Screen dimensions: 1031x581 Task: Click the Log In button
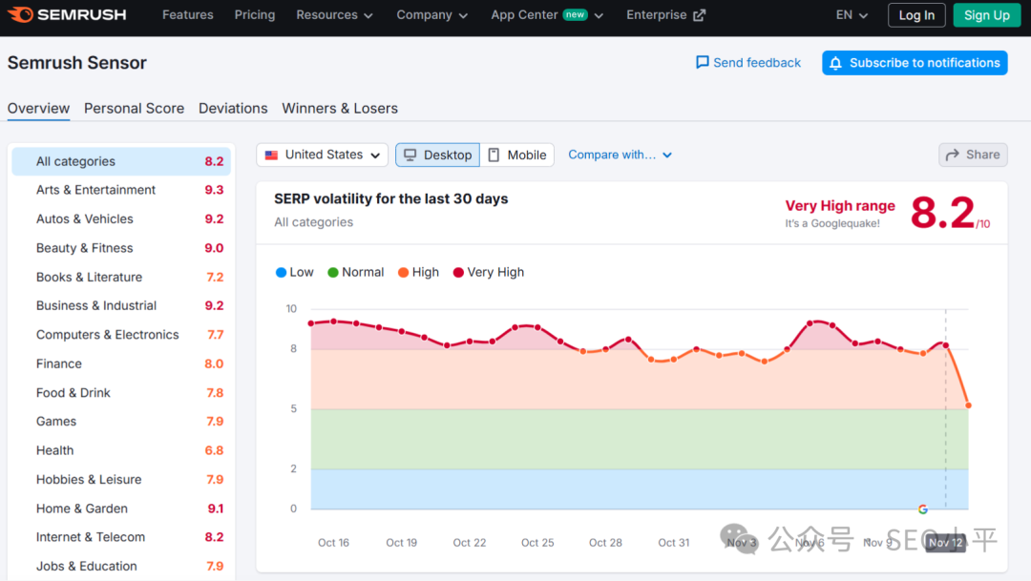coord(916,15)
